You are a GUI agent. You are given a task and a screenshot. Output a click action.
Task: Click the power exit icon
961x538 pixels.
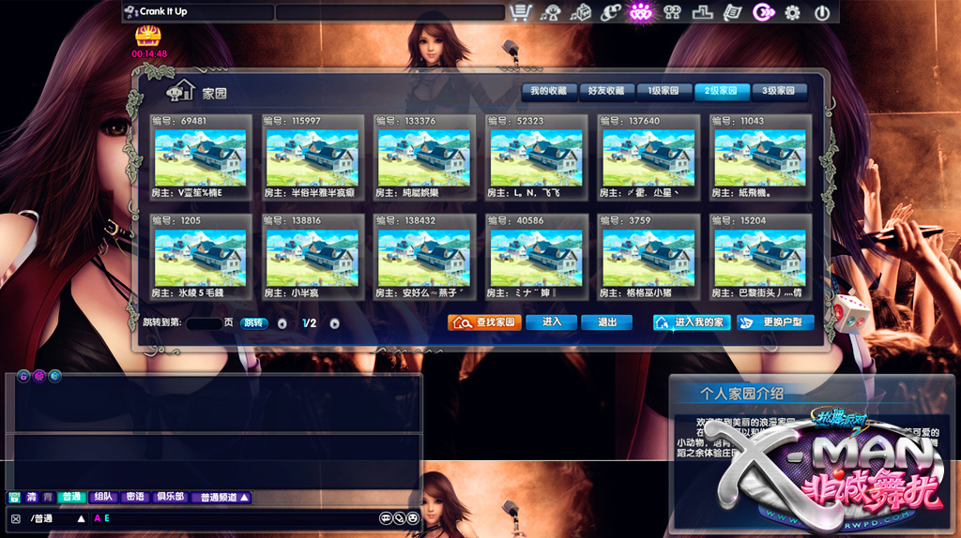822,12
